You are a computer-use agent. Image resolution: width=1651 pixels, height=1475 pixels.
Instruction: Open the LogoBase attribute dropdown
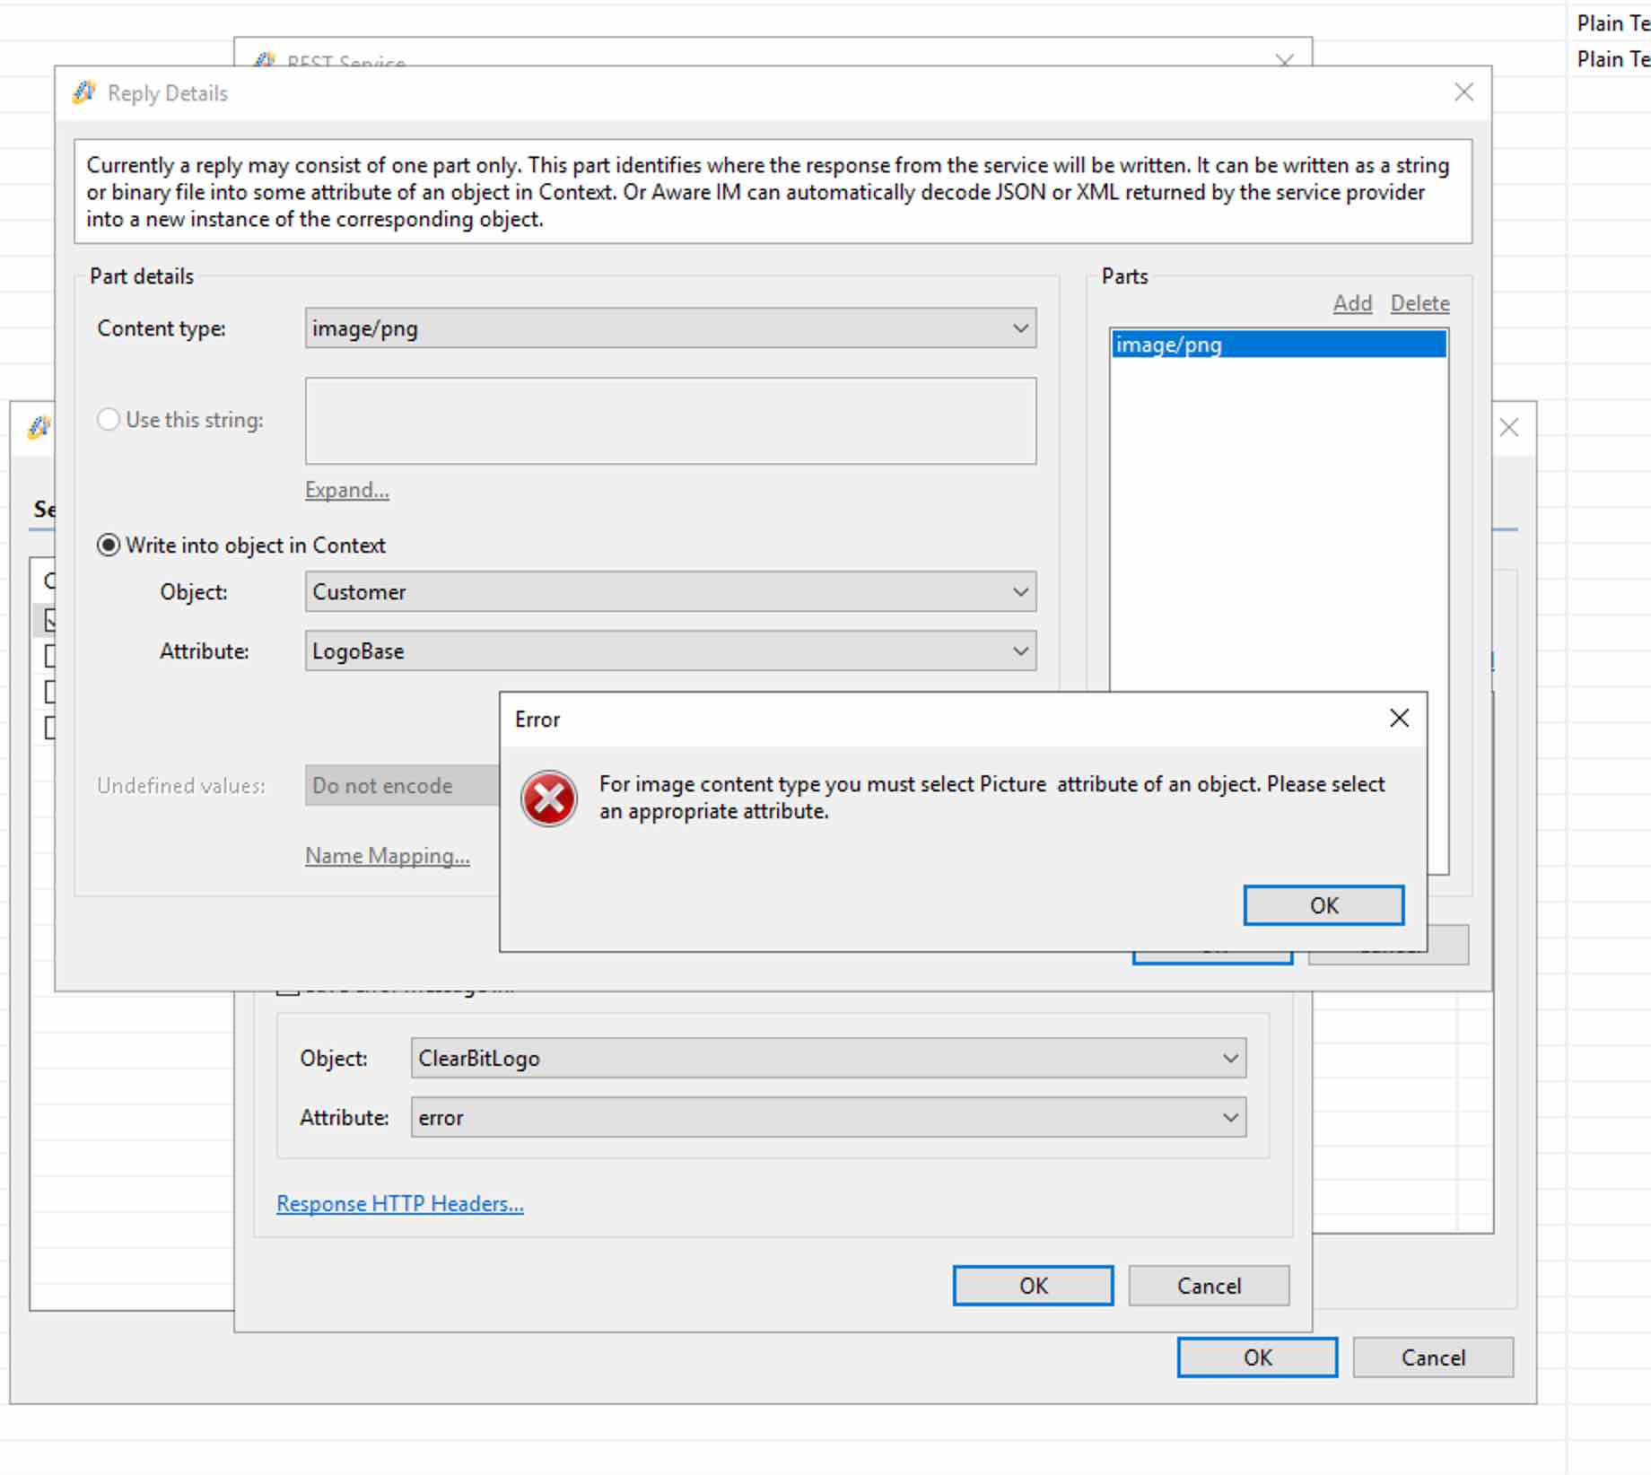670,651
